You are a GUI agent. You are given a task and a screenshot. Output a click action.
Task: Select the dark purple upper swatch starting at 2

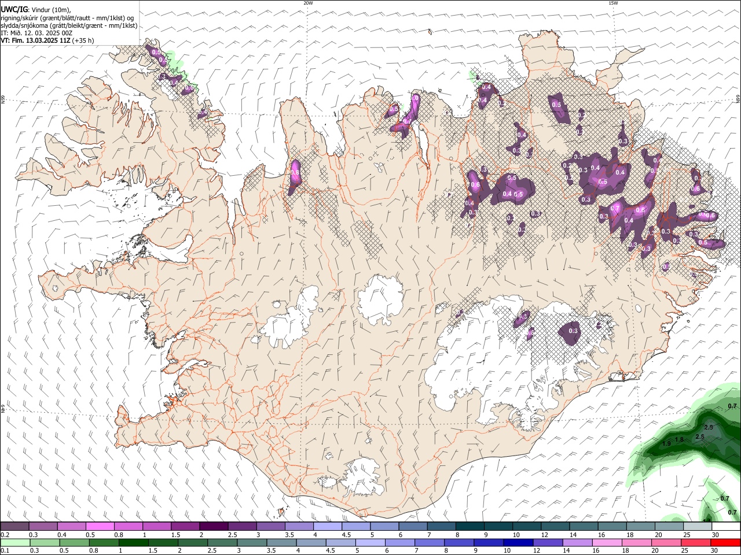[214, 527]
